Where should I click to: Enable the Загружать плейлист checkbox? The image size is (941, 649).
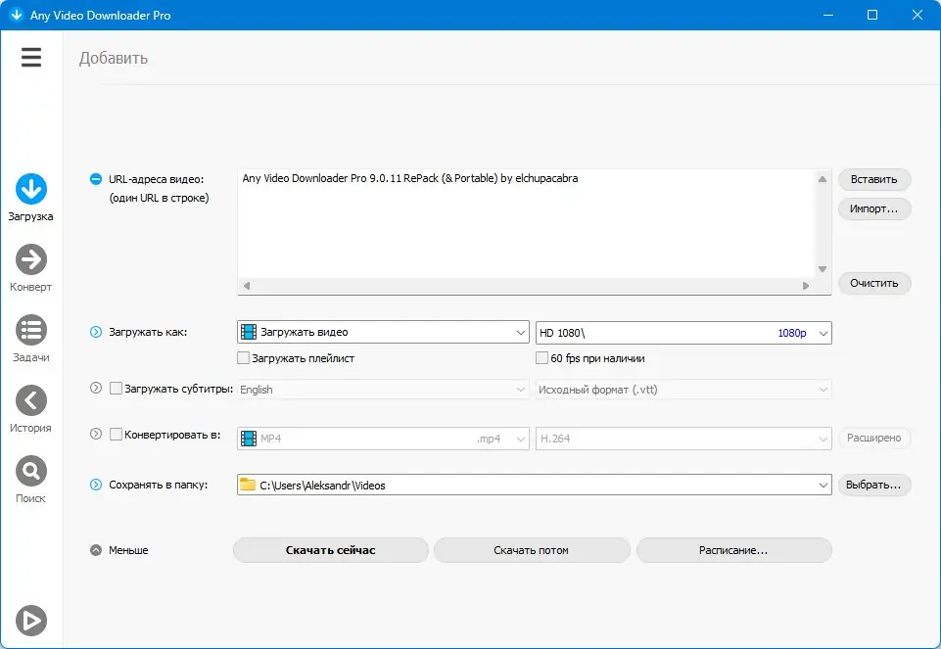[x=242, y=358]
